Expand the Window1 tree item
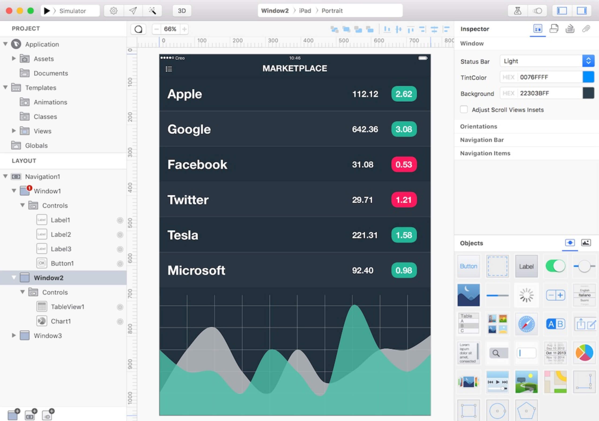Screen dimensions: 599x421 [14, 190]
